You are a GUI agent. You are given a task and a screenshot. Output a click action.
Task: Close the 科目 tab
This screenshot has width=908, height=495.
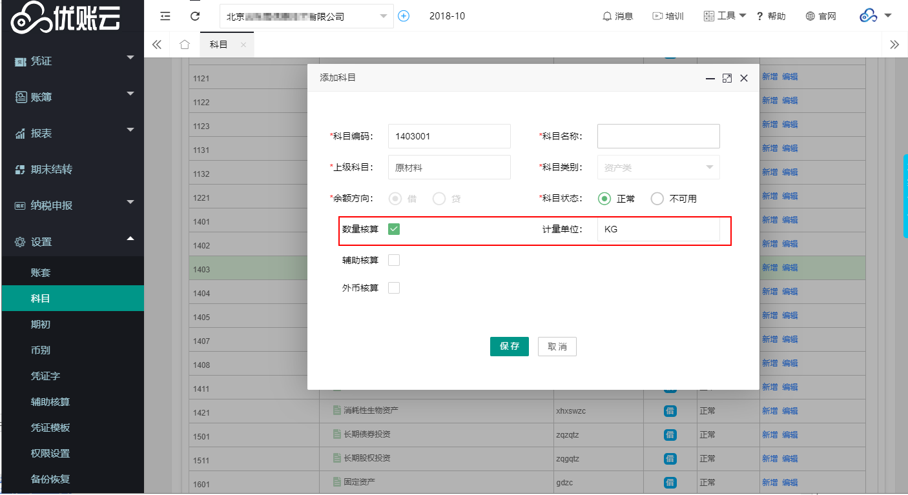click(x=243, y=45)
